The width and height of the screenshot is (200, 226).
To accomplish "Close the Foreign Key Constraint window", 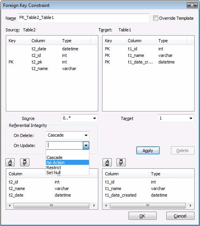I will tap(192, 5).
